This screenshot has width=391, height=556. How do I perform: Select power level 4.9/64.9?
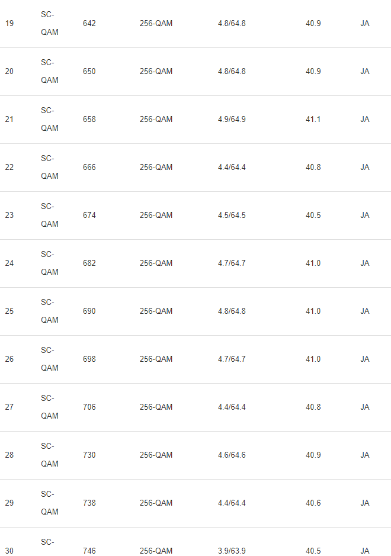[x=232, y=120]
